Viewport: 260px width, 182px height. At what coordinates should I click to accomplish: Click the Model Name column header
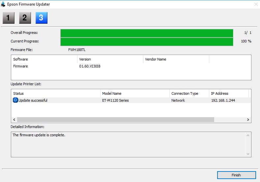coord(135,93)
